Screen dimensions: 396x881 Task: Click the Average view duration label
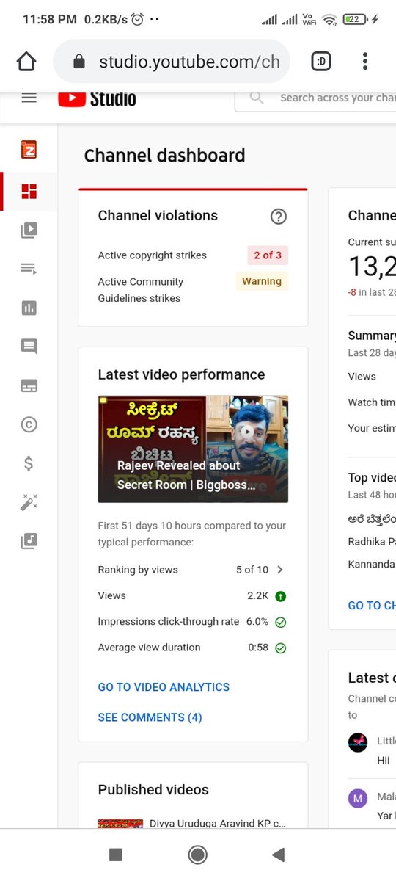[149, 648]
